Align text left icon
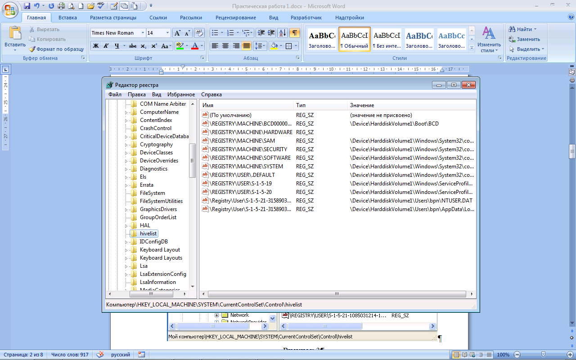576x360 pixels. (215, 46)
